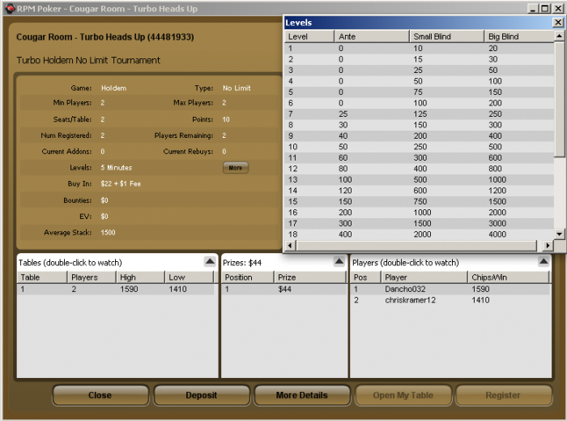Close the Levels popup window
Image resolution: width=567 pixels, height=421 pixels.
tap(558, 23)
